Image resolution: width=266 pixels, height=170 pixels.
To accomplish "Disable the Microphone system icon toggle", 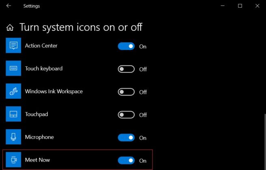I will (x=126, y=138).
